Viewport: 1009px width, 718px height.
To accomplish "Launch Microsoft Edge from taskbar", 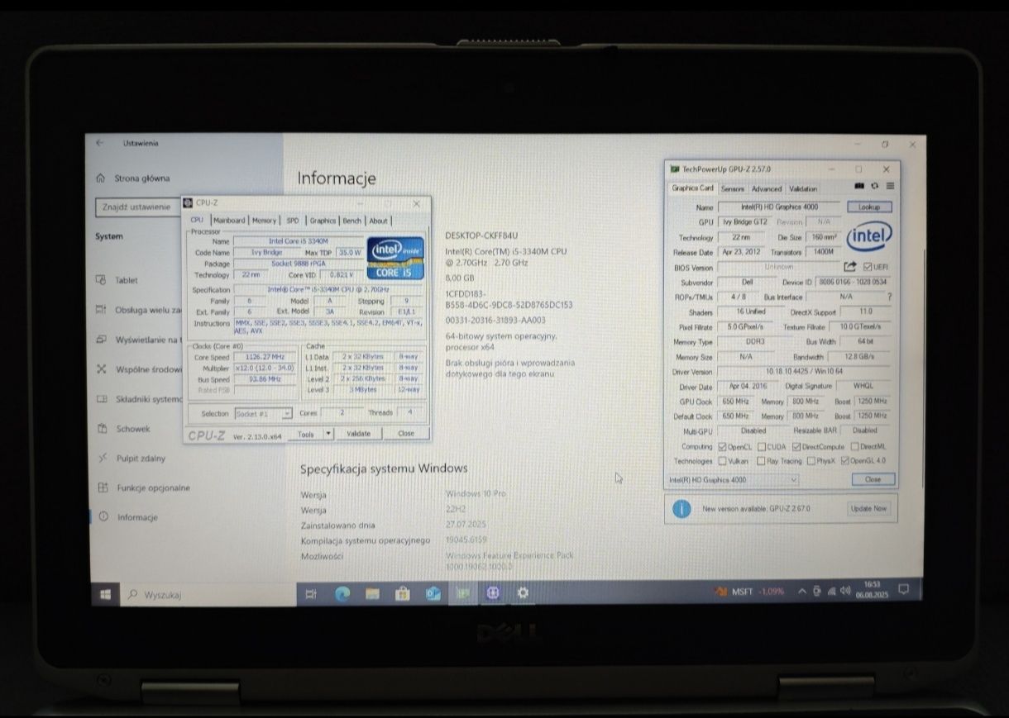I will (x=342, y=593).
